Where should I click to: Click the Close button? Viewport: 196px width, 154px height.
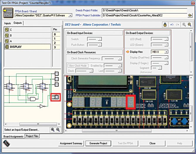(152, 143)
